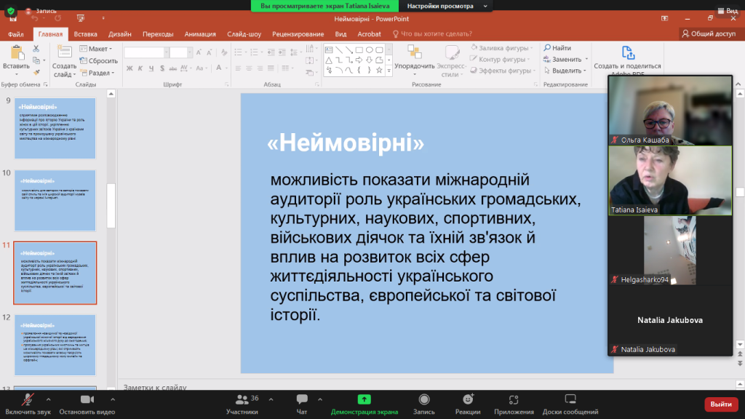Click the Запись record icon in Zoom toolbar
This screenshot has height=419, width=745.
pos(424,399)
